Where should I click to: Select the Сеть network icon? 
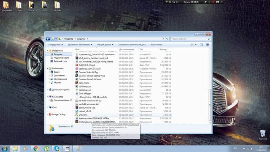pyautogui.click(x=50, y=107)
